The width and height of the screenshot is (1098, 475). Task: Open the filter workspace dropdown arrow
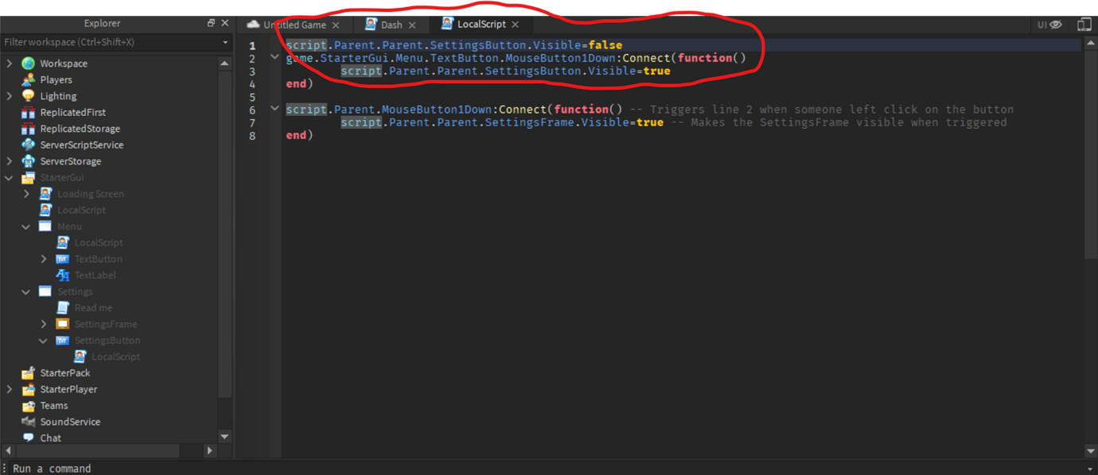(x=225, y=42)
